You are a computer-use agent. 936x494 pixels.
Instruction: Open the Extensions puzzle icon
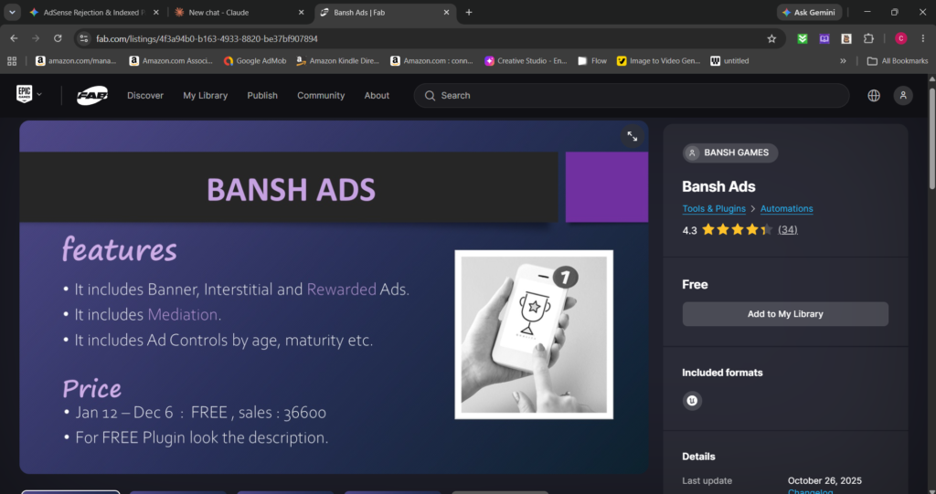[868, 38]
